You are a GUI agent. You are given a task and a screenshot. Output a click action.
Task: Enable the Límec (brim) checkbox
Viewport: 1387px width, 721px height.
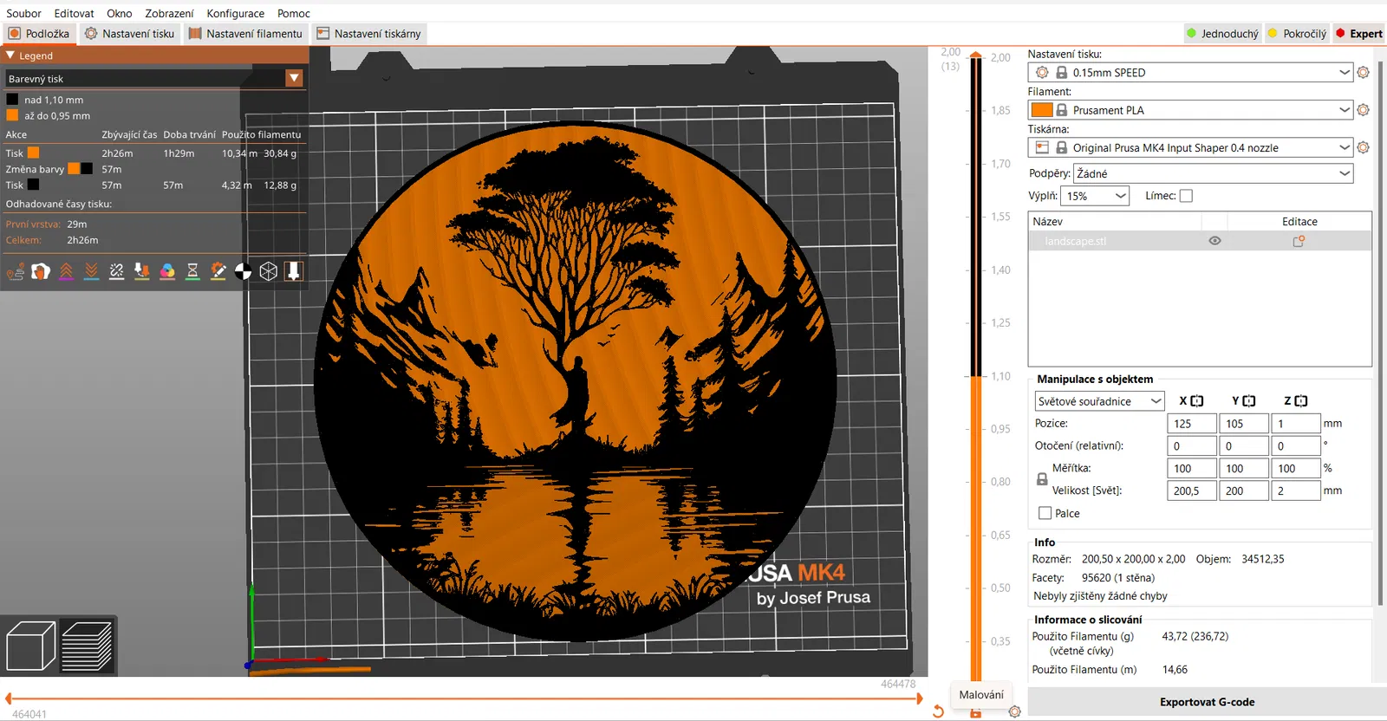click(x=1186, y=196)
